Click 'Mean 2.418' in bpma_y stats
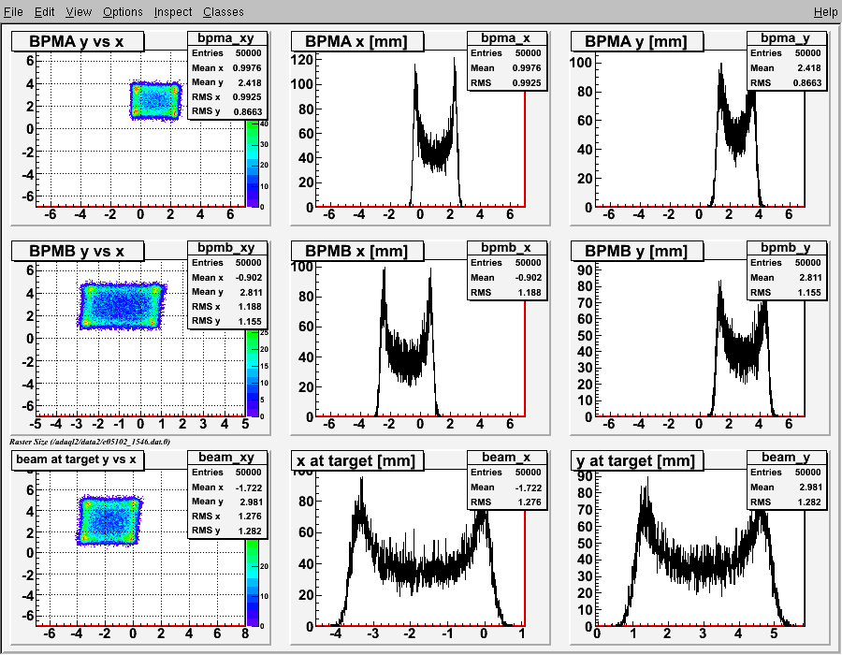The height and width of the screenshot is (655, 842). pyautogui.click(x=787, y=68)
